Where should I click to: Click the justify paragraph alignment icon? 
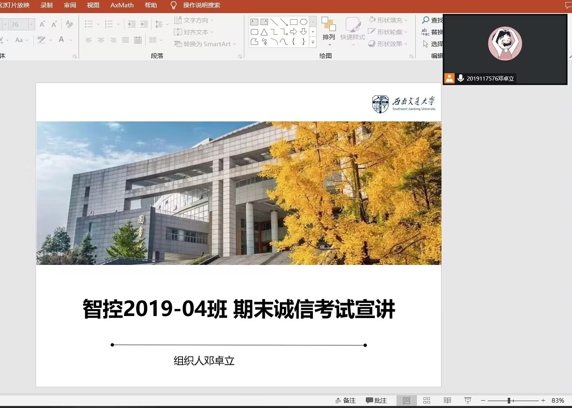(x=126, y=40)
